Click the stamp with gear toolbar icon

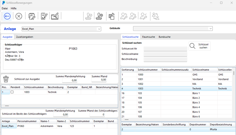(x=100, y=16)
